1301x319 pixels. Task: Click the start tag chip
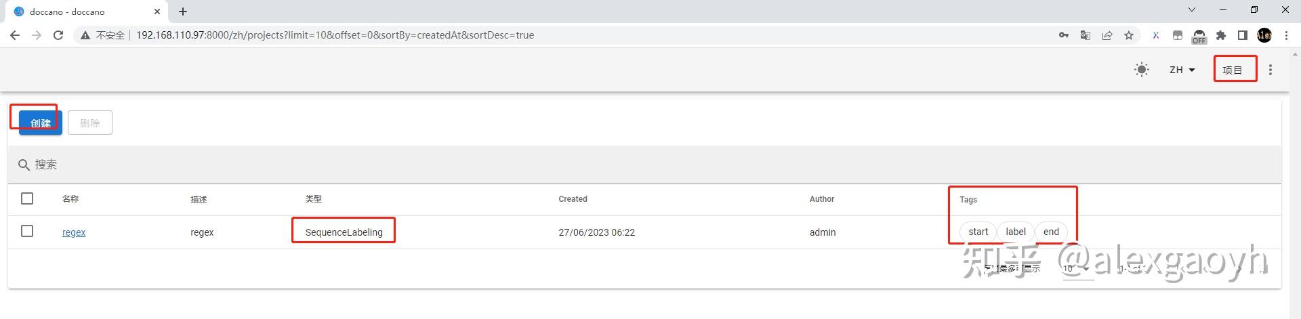point(978,232)
